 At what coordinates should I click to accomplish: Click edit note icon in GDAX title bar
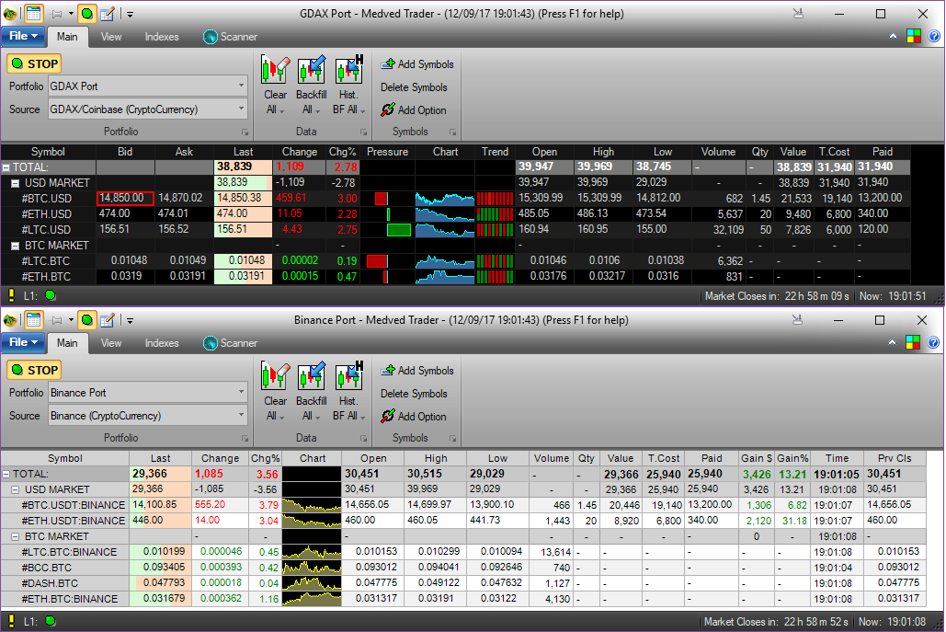pos(108,13)
